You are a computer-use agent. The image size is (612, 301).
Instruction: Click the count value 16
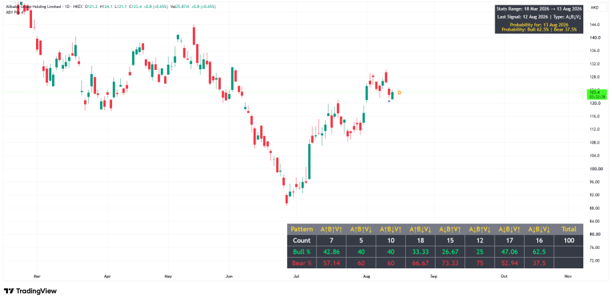[x=539, y=240]
